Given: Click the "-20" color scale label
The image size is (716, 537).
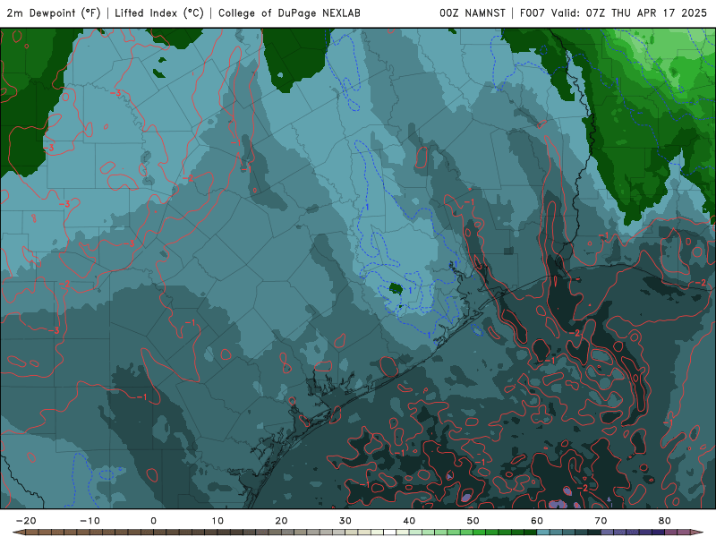Looking at the screenshot, I should click(26, 521).
